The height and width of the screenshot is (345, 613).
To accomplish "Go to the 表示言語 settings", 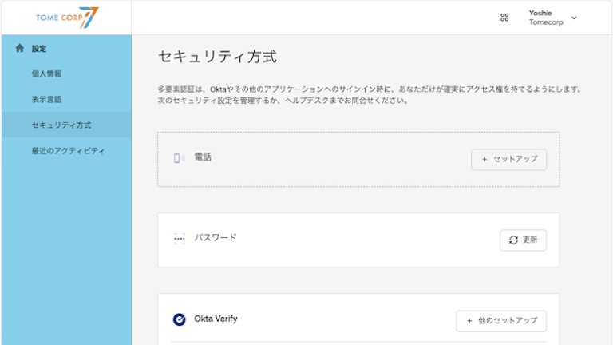I will (x=46, y=100).
